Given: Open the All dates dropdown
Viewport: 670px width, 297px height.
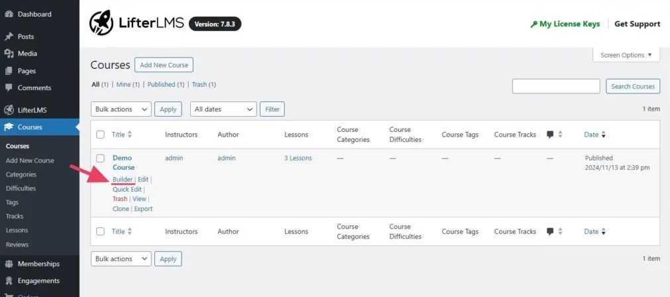Looking at the screenshot, I should point(223,109).
